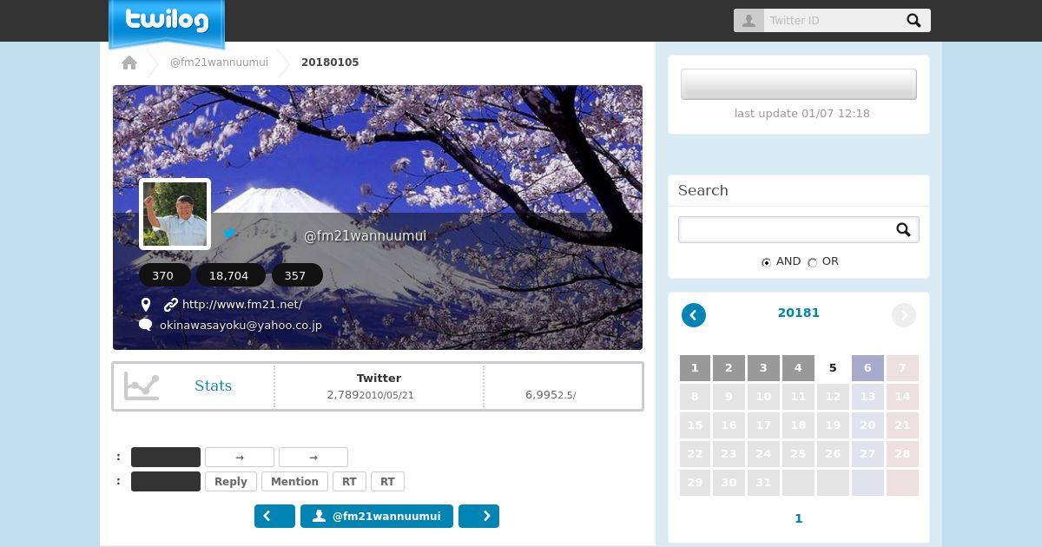
Task: Open calendar day 2
Action: point(729,368)
